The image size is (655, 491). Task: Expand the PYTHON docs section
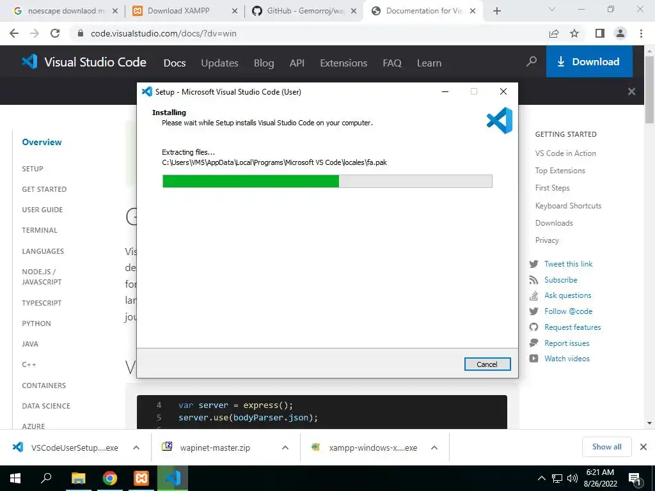click(x=36, y=323)
